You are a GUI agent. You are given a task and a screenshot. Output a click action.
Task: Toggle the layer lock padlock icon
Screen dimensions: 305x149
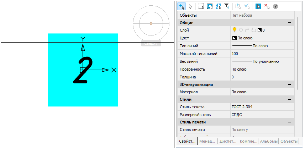coord(247,30)
